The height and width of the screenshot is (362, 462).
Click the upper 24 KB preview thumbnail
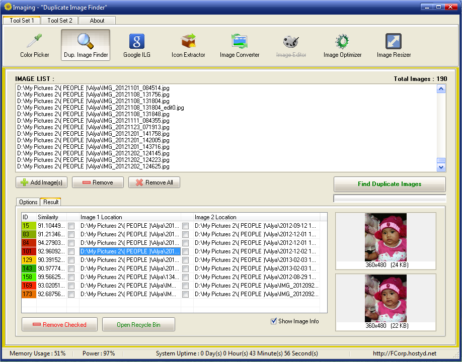click(386, 237)
